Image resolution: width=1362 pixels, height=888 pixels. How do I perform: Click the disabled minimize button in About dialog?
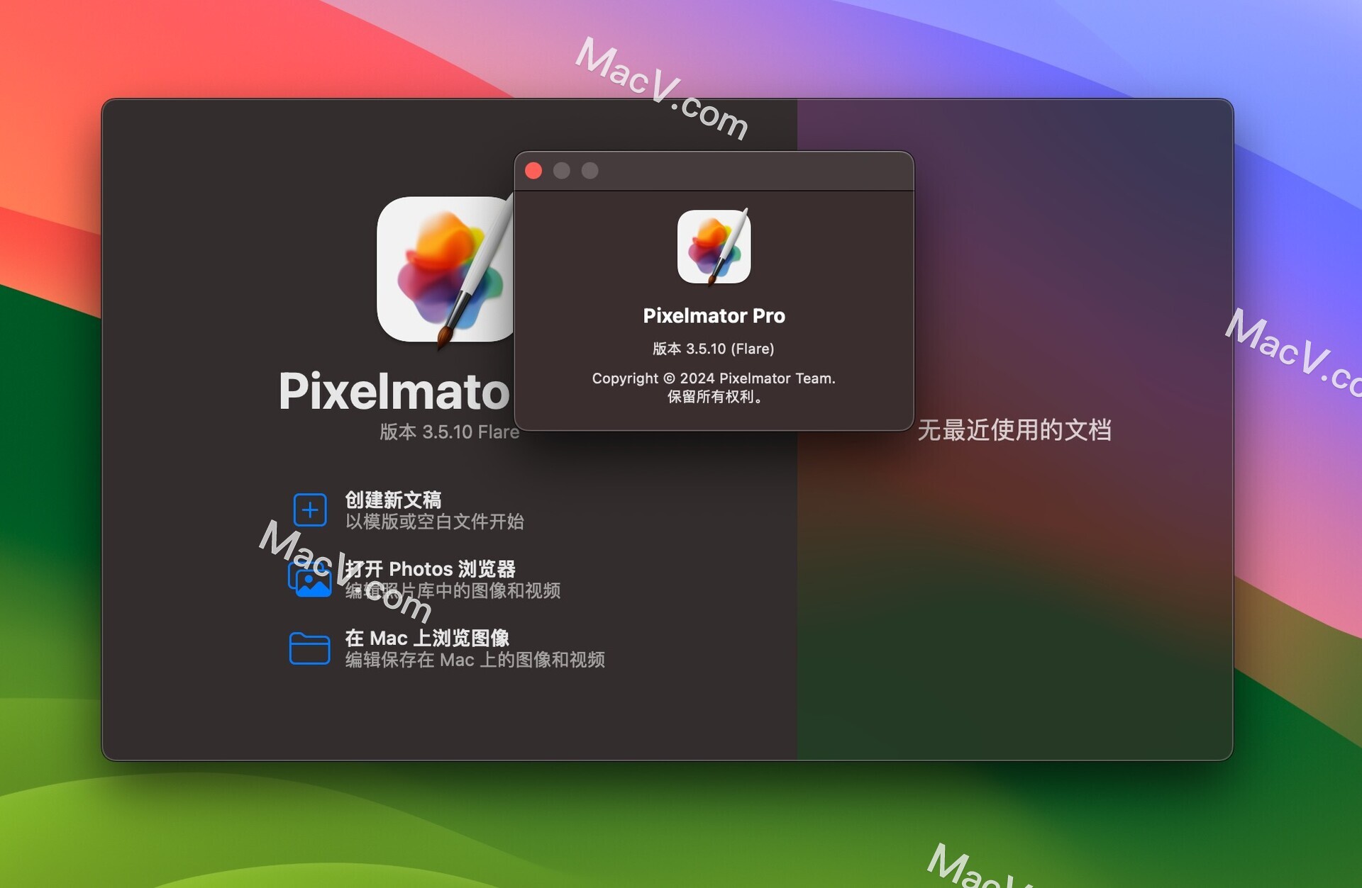click(562, 171)
